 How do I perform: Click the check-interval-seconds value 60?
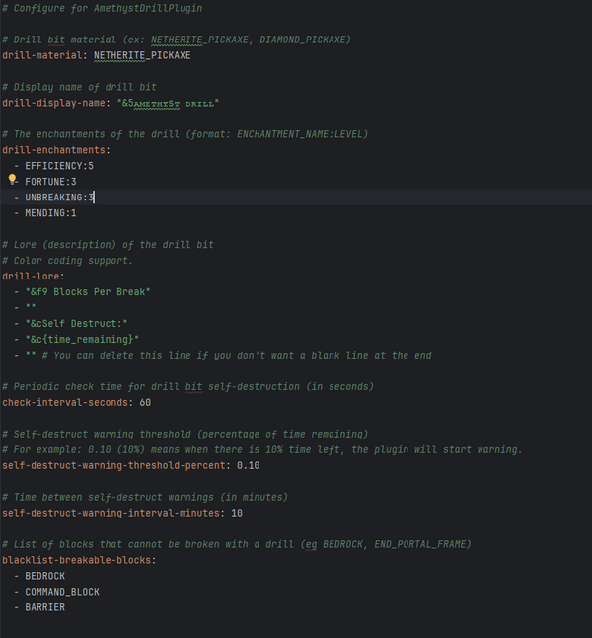pos(144,403)
